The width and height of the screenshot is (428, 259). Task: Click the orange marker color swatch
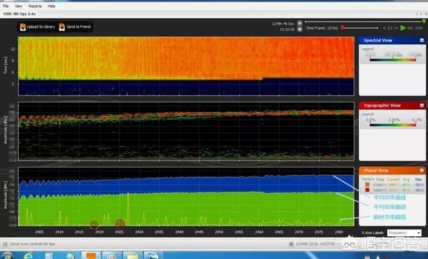pos(367,185)
